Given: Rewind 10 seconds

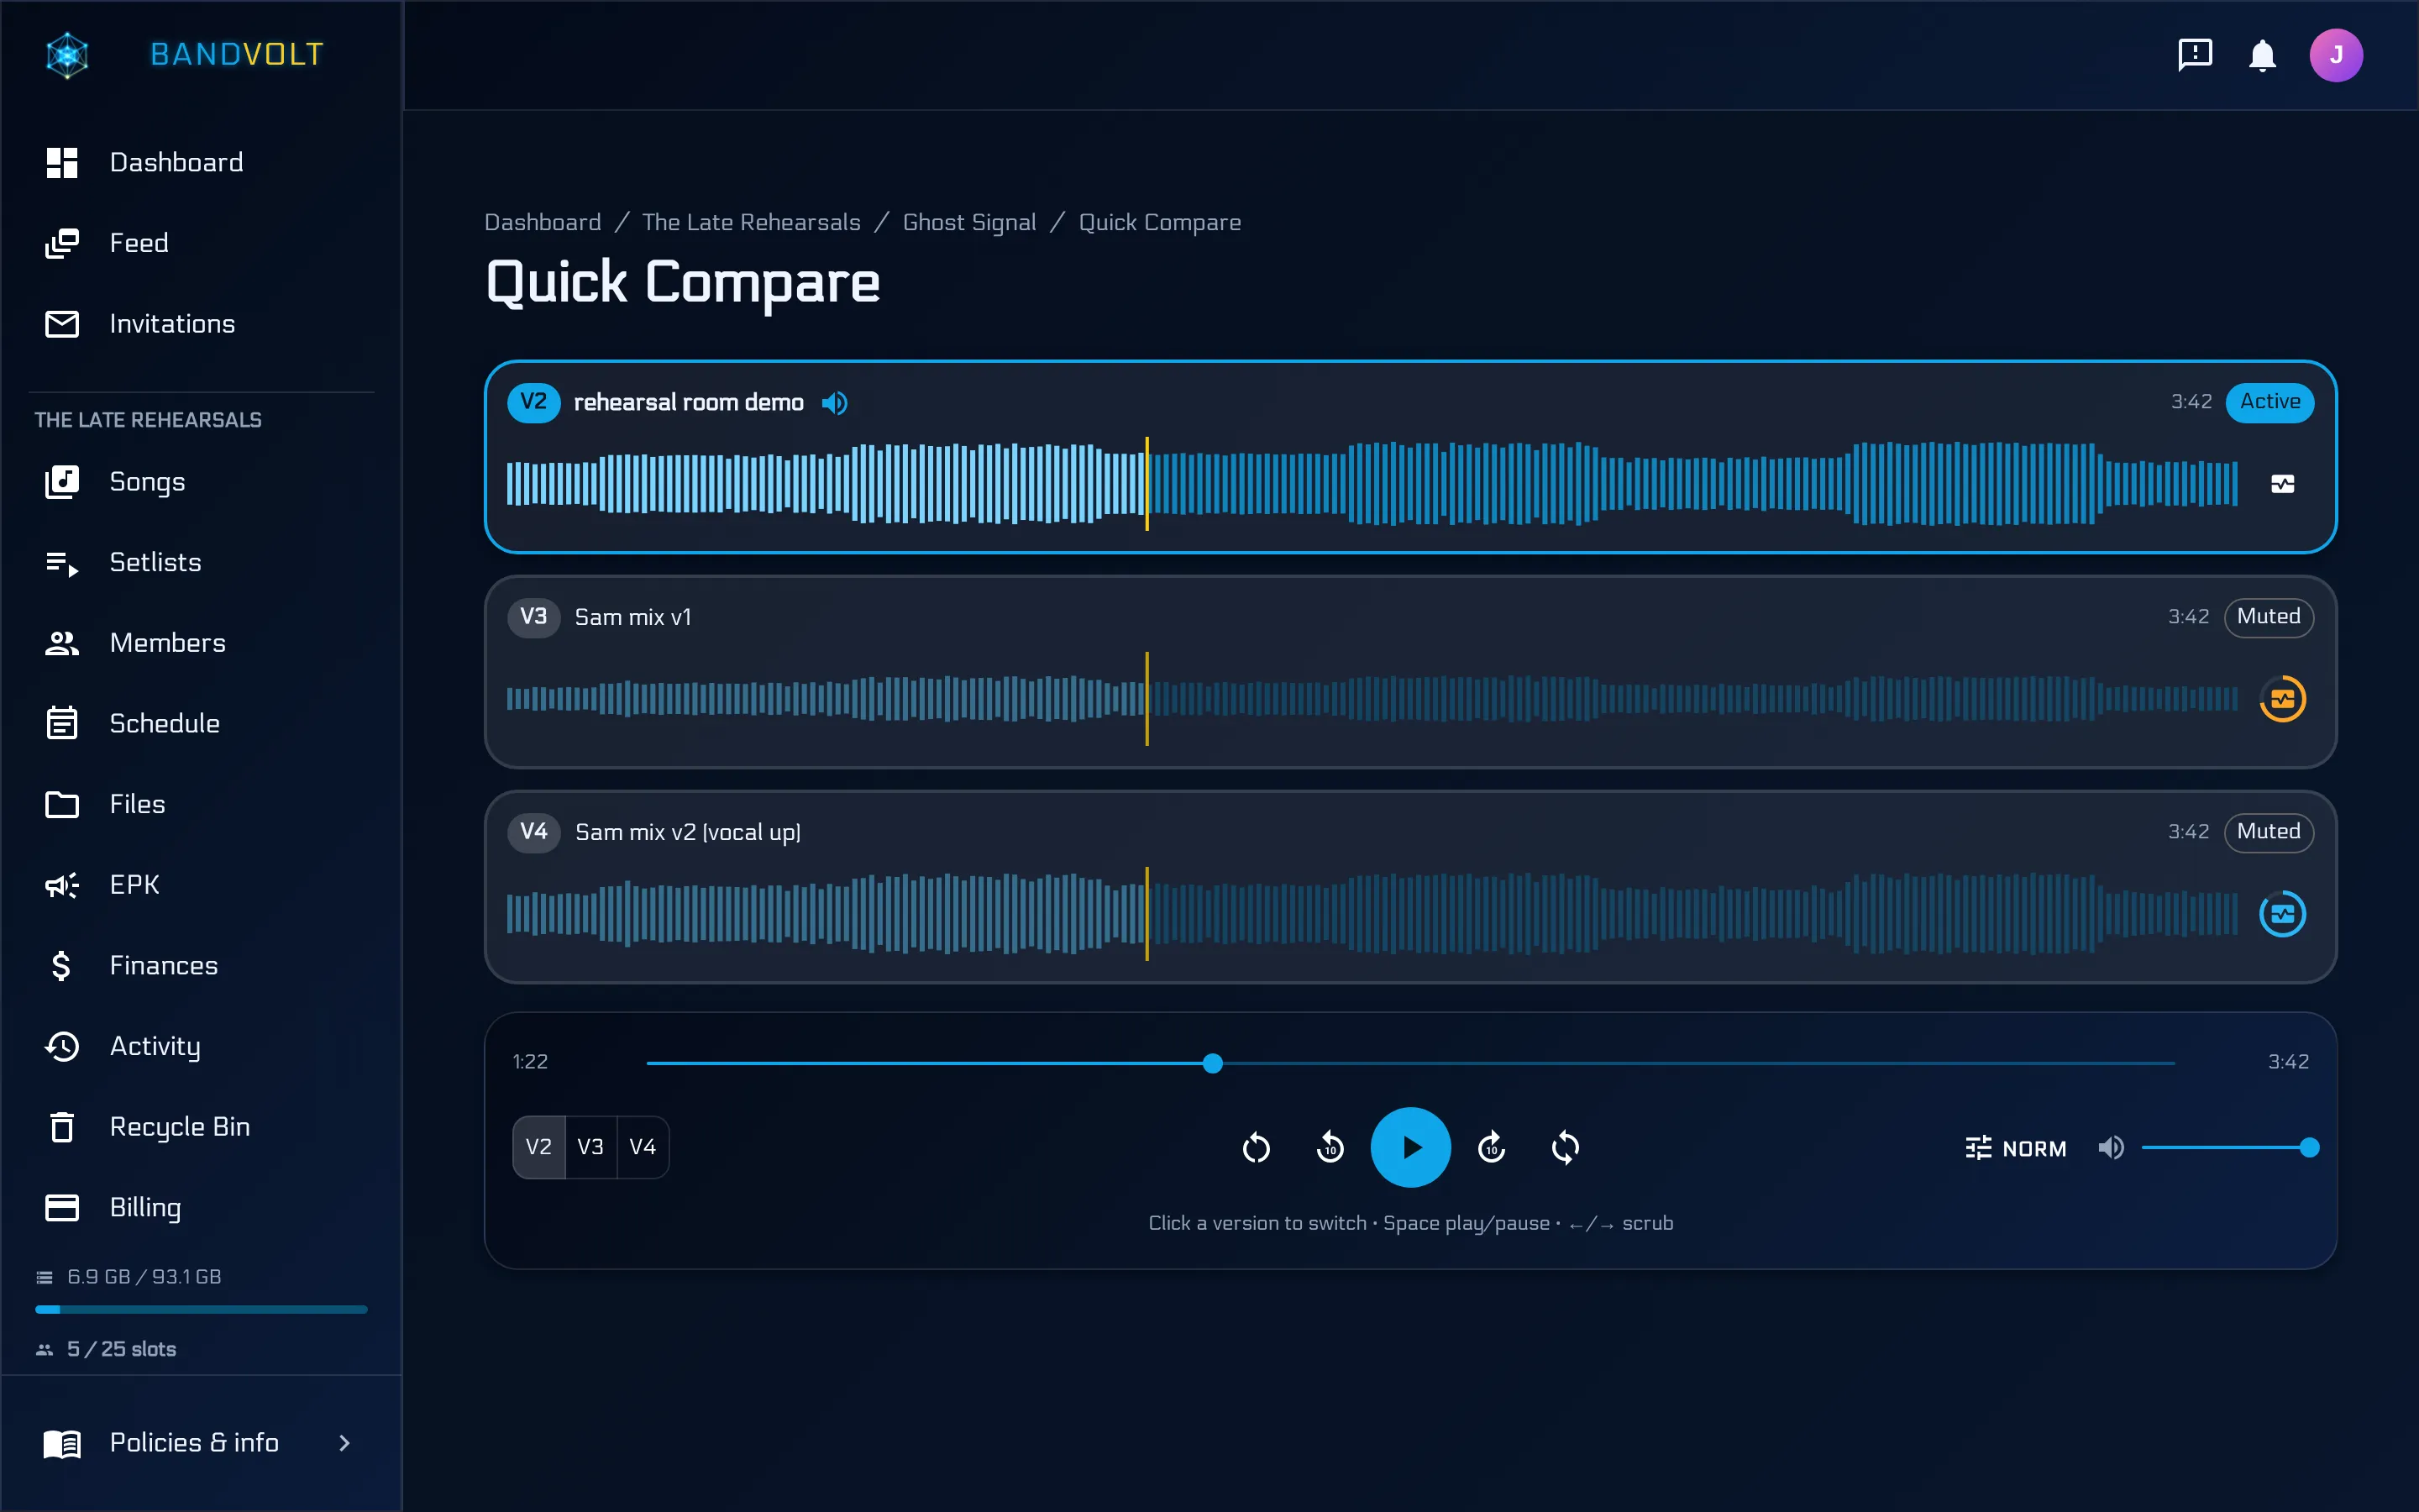Looking at the screenshot, I should (x=1330, y=1148).
